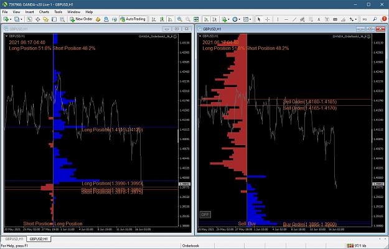
Task: Expand right chart's GBPUSD,H1 triangle menu
Action: tap(200, 36)
